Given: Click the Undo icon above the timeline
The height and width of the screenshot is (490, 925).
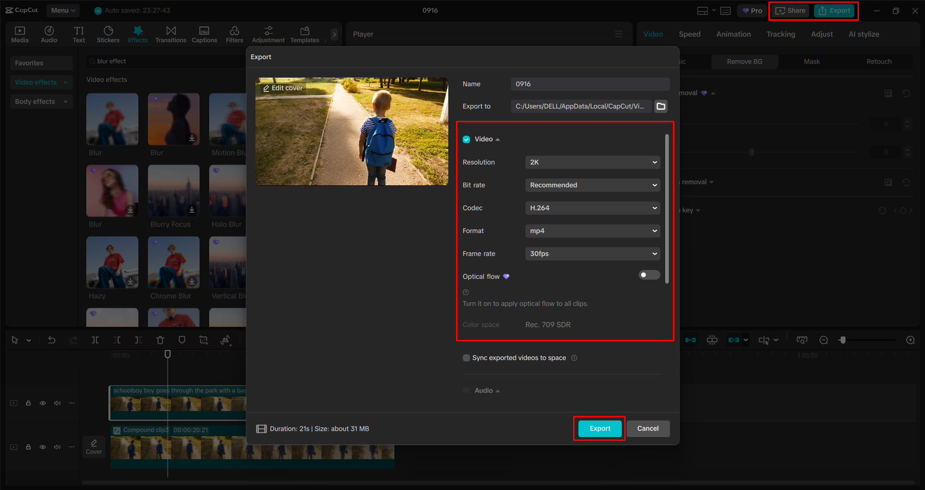Looking at the screenshot, I should [52, 340].
